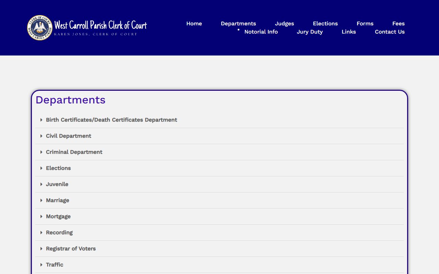Click the Clerk of Court seal logo
This screenshot has width=439, height=274.
coord(40,28)
